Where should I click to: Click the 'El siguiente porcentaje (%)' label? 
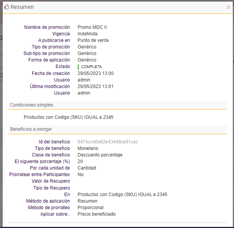click(42, 161)
